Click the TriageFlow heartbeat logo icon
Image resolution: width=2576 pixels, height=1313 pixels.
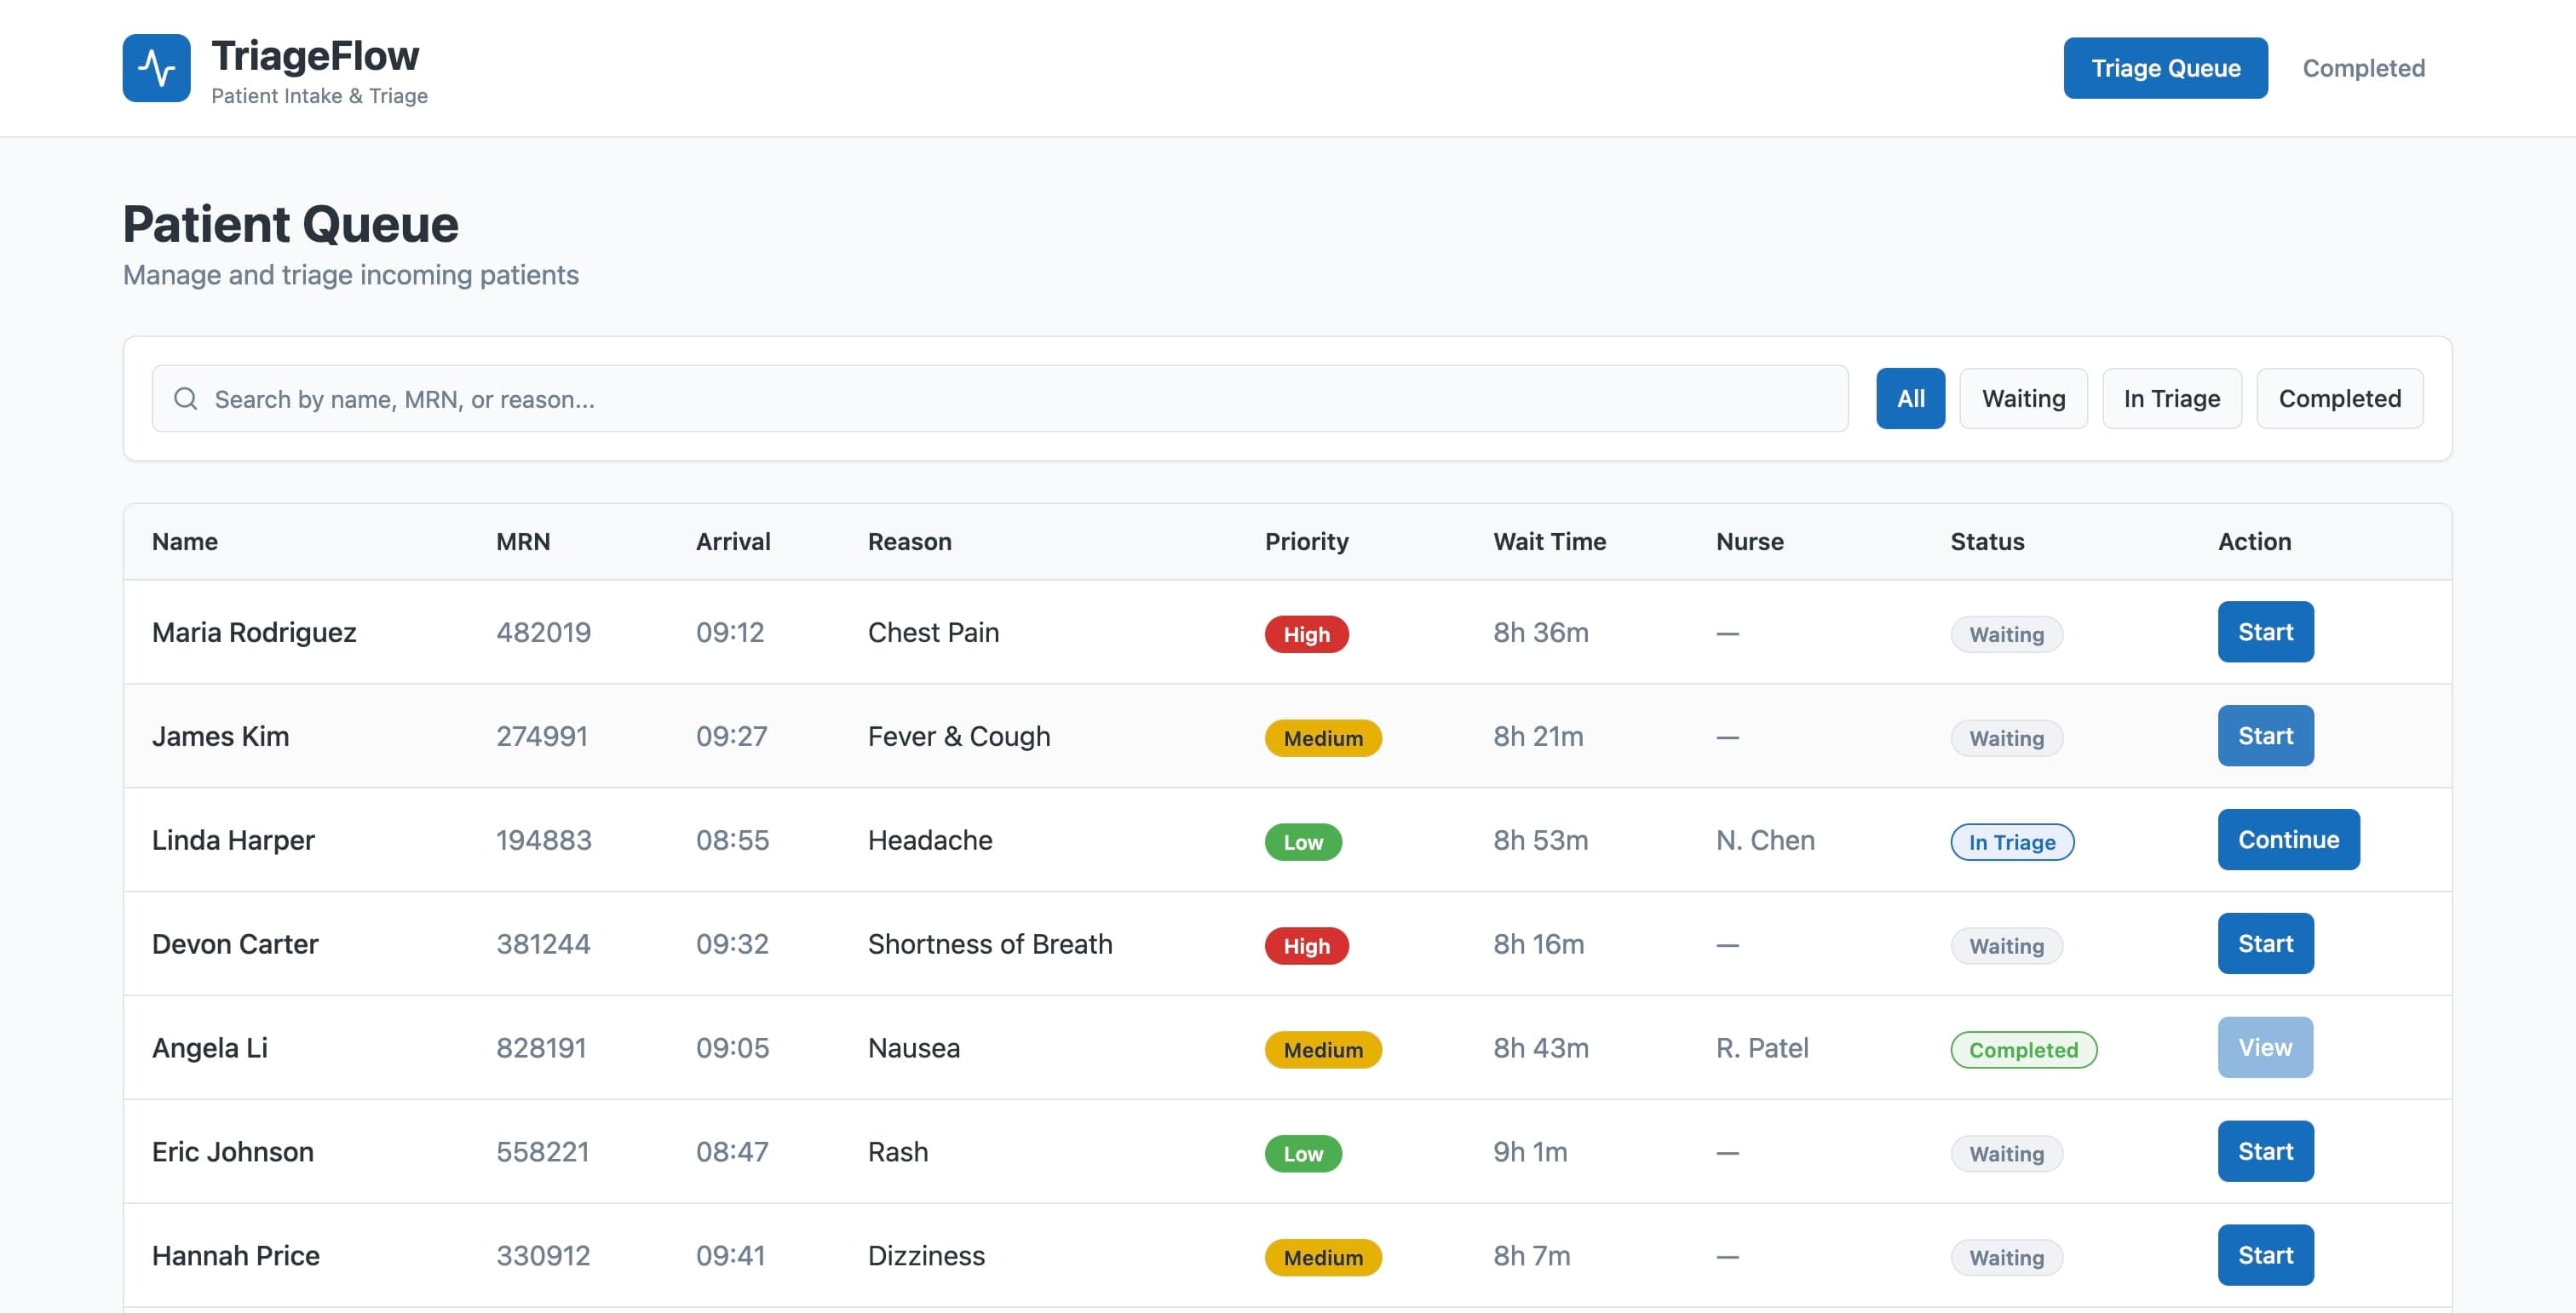click(156, 68)
